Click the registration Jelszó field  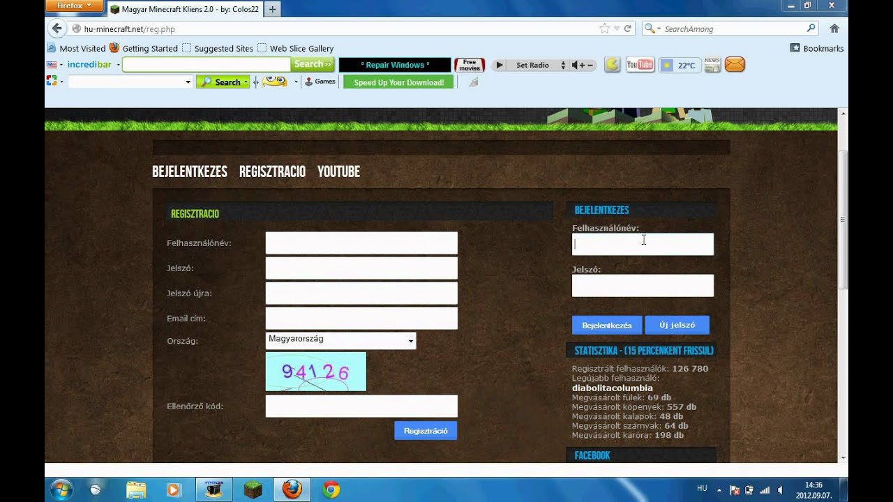pyautogui.click(x=361, y=268)
